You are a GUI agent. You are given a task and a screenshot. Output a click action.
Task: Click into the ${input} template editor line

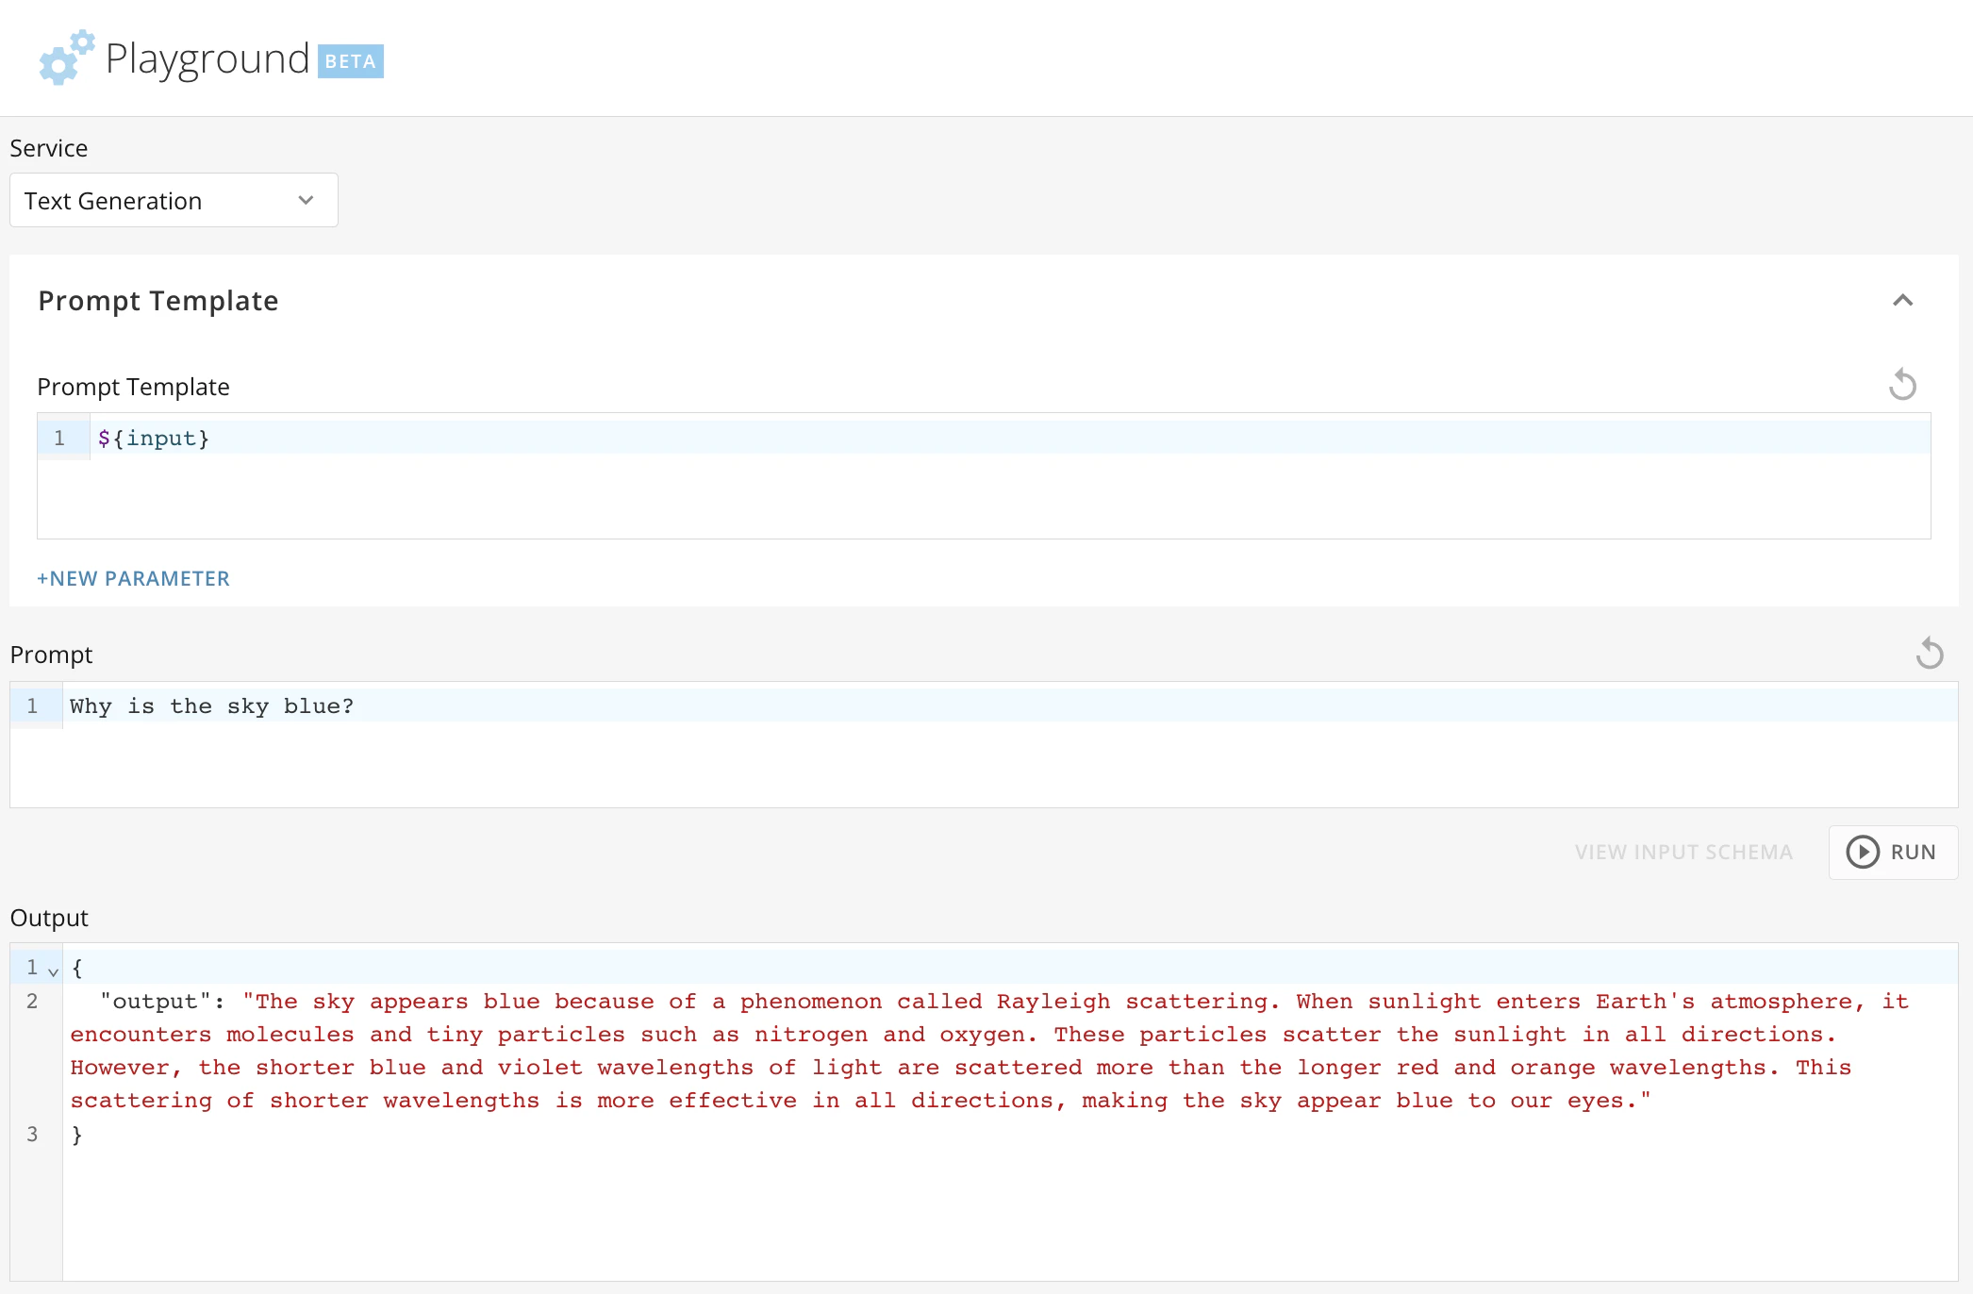pos(1010,438)
